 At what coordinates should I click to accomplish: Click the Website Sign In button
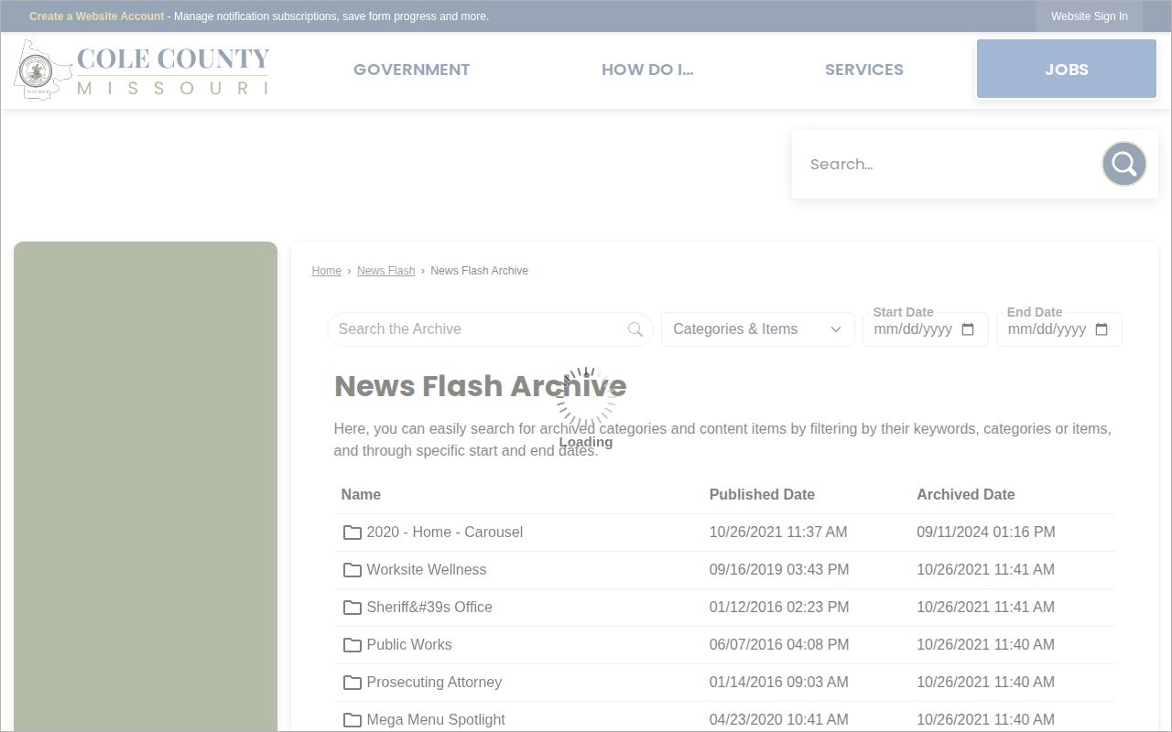[x=1090, y=16]
